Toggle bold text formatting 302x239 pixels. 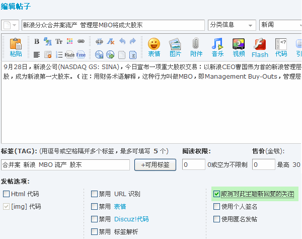pos(37,41)
